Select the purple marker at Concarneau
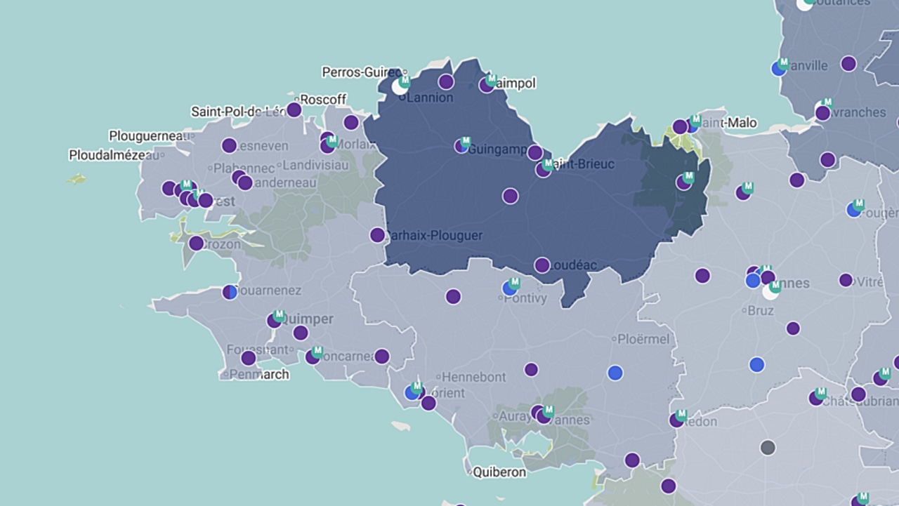 click(313, 357)
